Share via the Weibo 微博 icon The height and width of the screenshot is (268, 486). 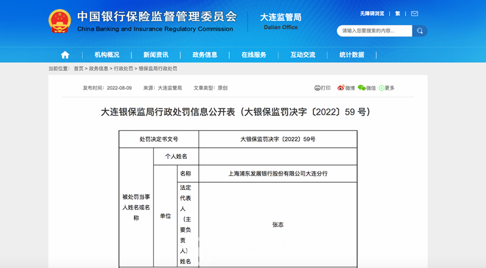pyautogui.click(x=341, y=88)
